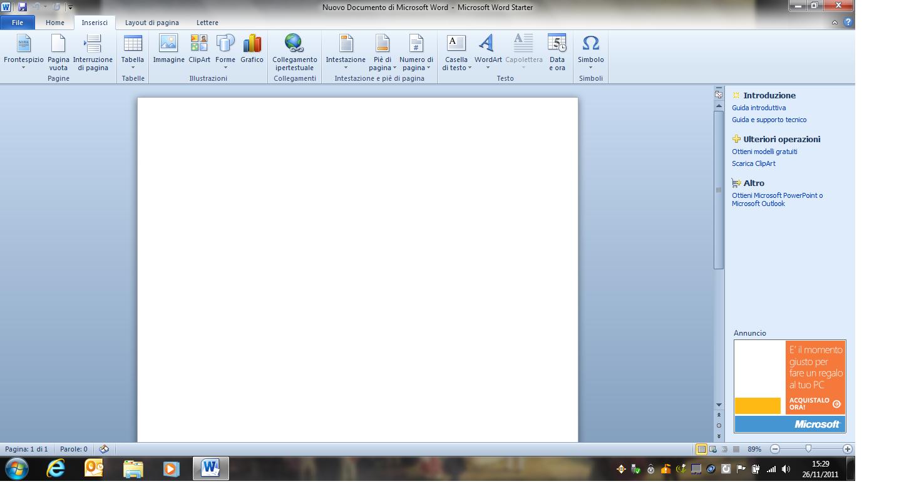Click the 89% zoom level
904x501 pixels.
[754, 449]
